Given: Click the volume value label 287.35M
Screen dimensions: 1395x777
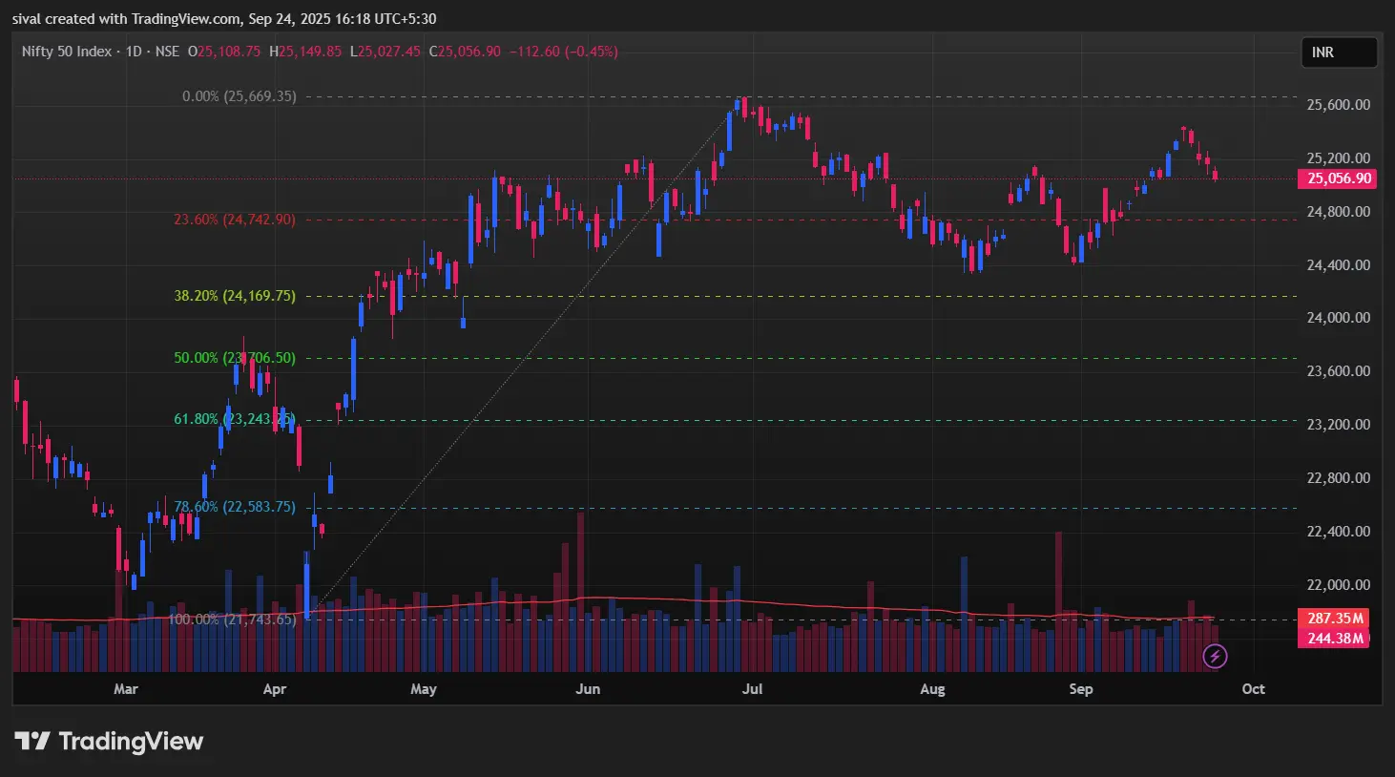Looking at the screenshot, I should coord(1334,618).
